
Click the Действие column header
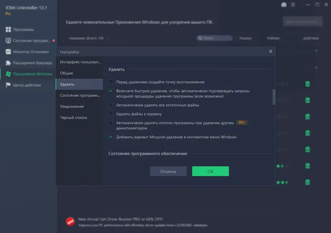tap(311, 38)
